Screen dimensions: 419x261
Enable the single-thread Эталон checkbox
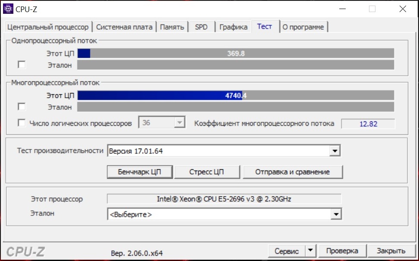[x=22, y=65]
